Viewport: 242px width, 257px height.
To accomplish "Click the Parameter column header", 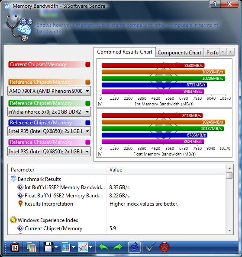I will pyautogui.click(x=57, y=170).
